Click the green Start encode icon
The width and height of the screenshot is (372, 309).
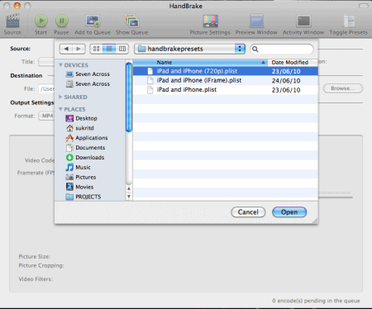pos(41,21)
